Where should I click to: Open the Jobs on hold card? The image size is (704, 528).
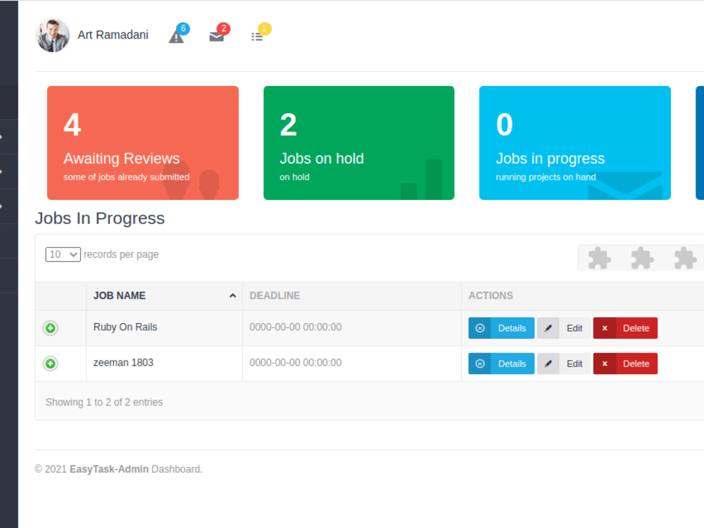pyautogui.click(x=359, y=143)
